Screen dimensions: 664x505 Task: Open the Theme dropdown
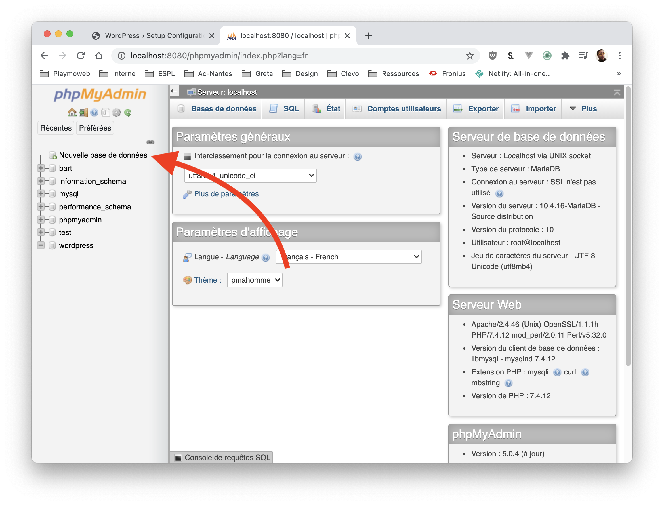point(254,280)
